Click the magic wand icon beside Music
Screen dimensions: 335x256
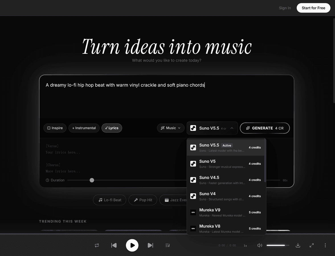tap(163, 128)
